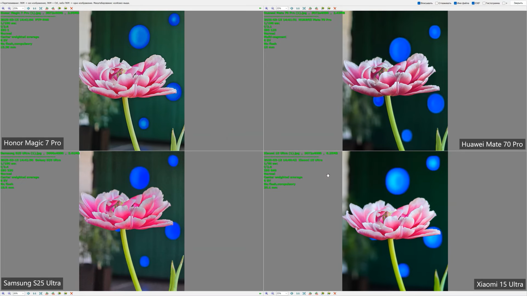This screenshot has height=296, width=527.
Task: Open the Honor Magic 7 Pro zoom percentage dropdown
Action: [23, 8]
